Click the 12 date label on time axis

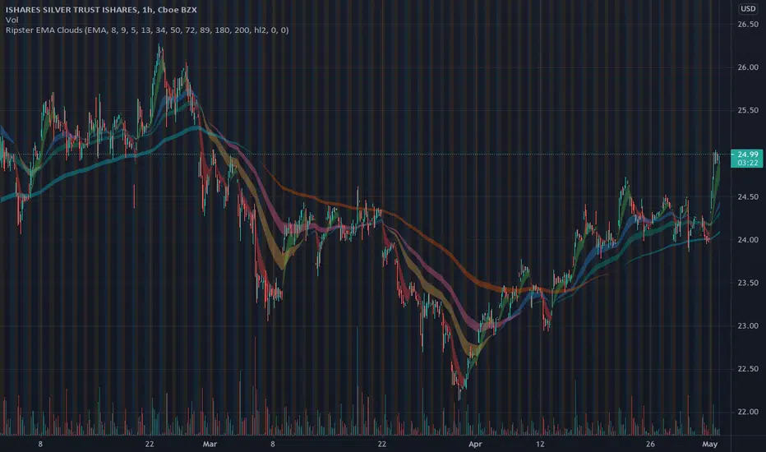[x=540, y=444]
